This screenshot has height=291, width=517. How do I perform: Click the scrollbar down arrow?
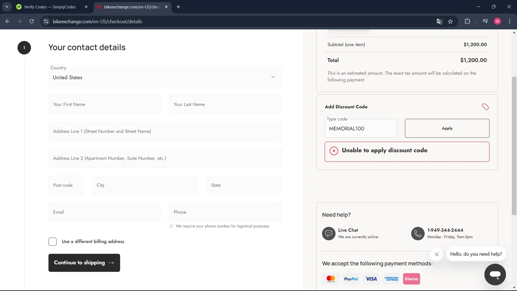pyautogui.click(x=514, y=288)
